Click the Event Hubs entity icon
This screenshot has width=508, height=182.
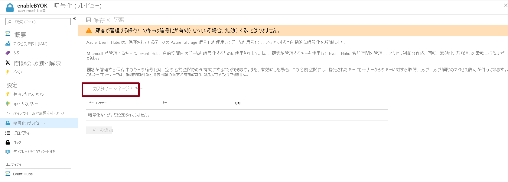[x=8, y=174]
